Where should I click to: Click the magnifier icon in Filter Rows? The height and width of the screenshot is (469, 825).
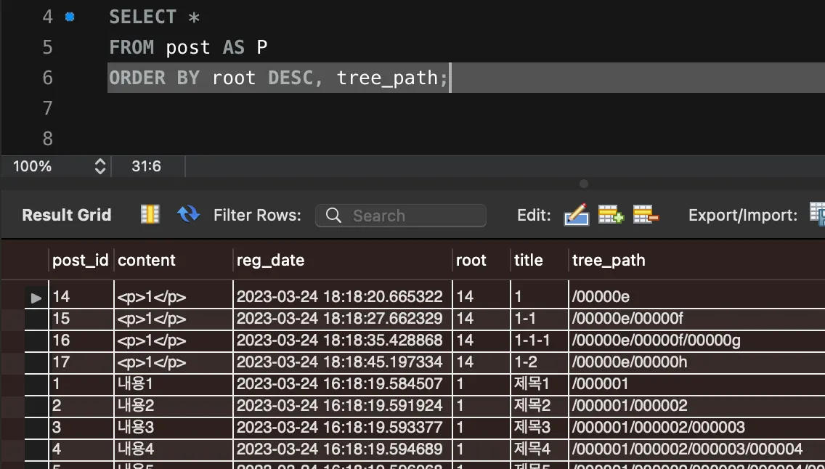[334, 216]
